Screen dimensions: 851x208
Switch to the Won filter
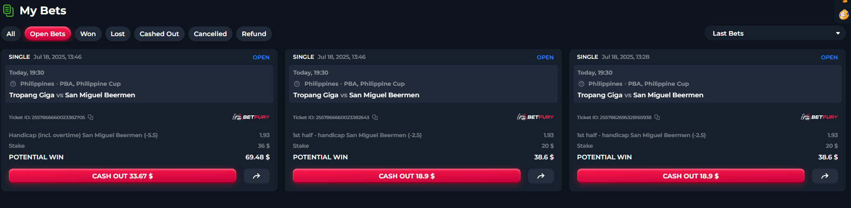tap(88, 34)
